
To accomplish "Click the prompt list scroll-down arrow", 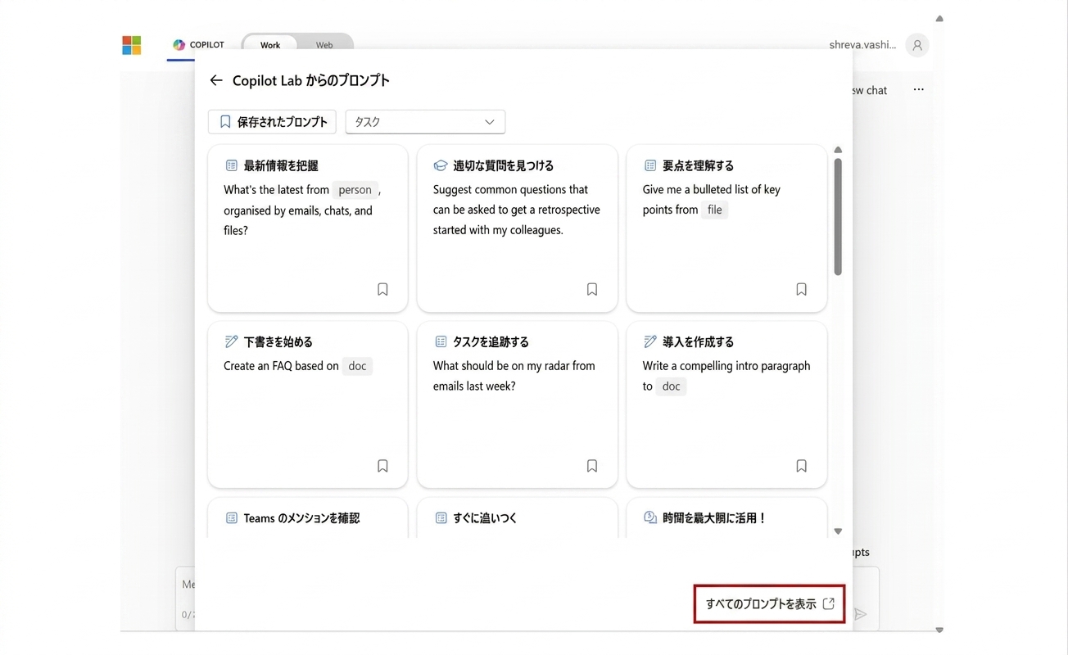I will (838, 531).
